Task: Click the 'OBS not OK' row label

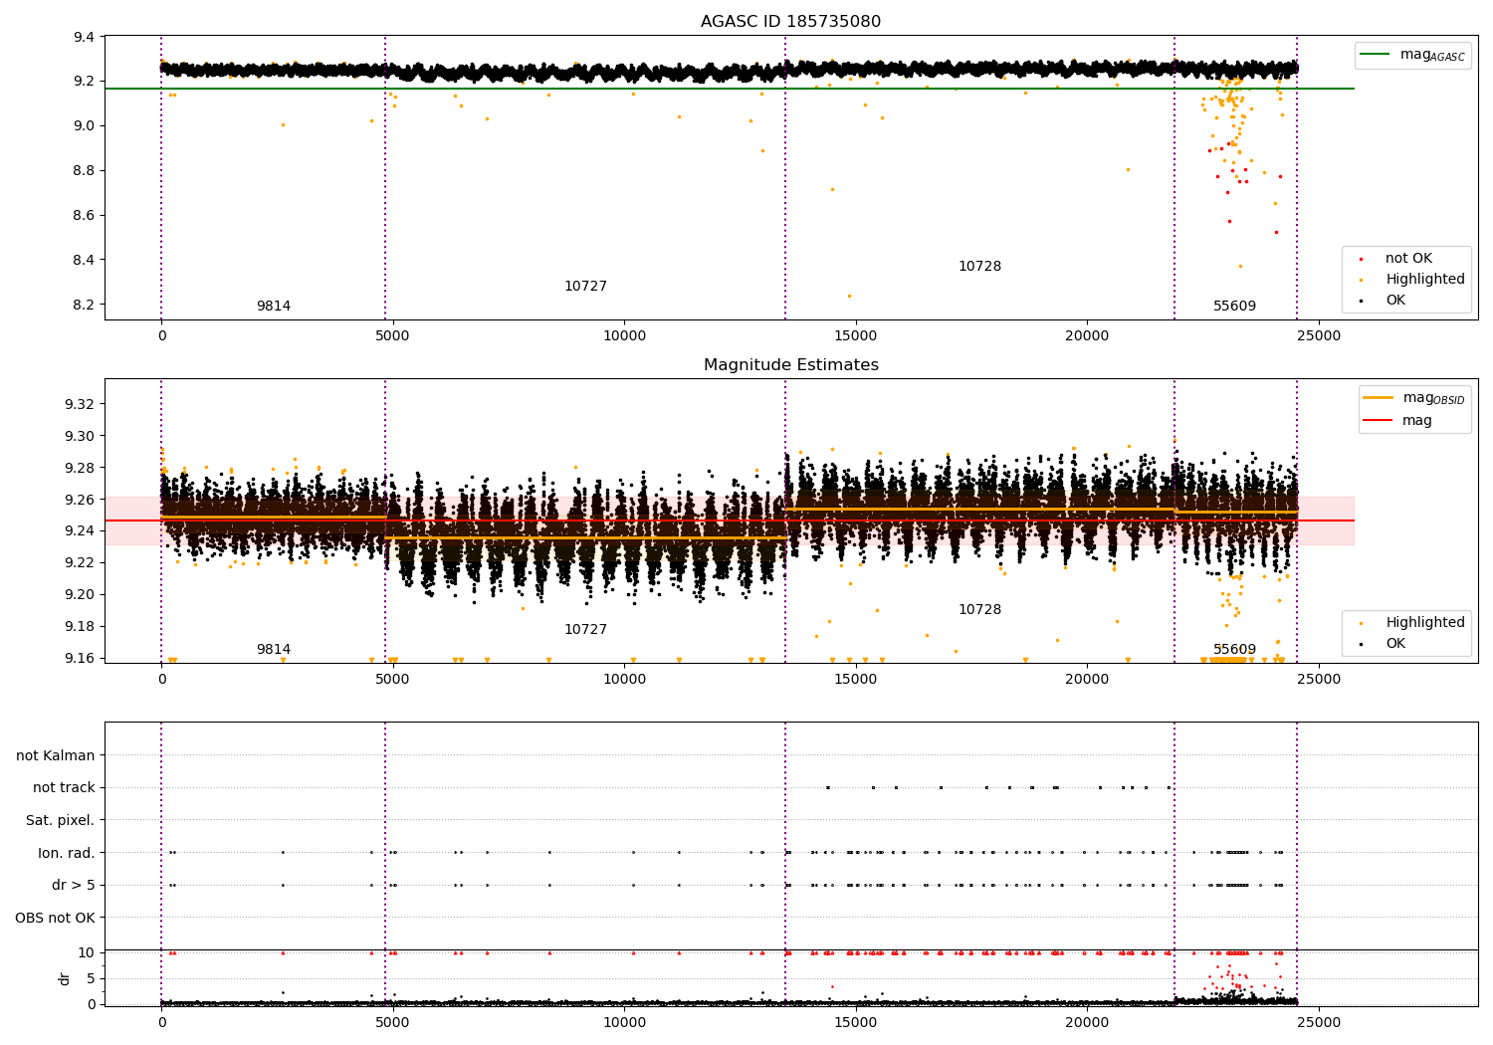Action: coord(56,918)
